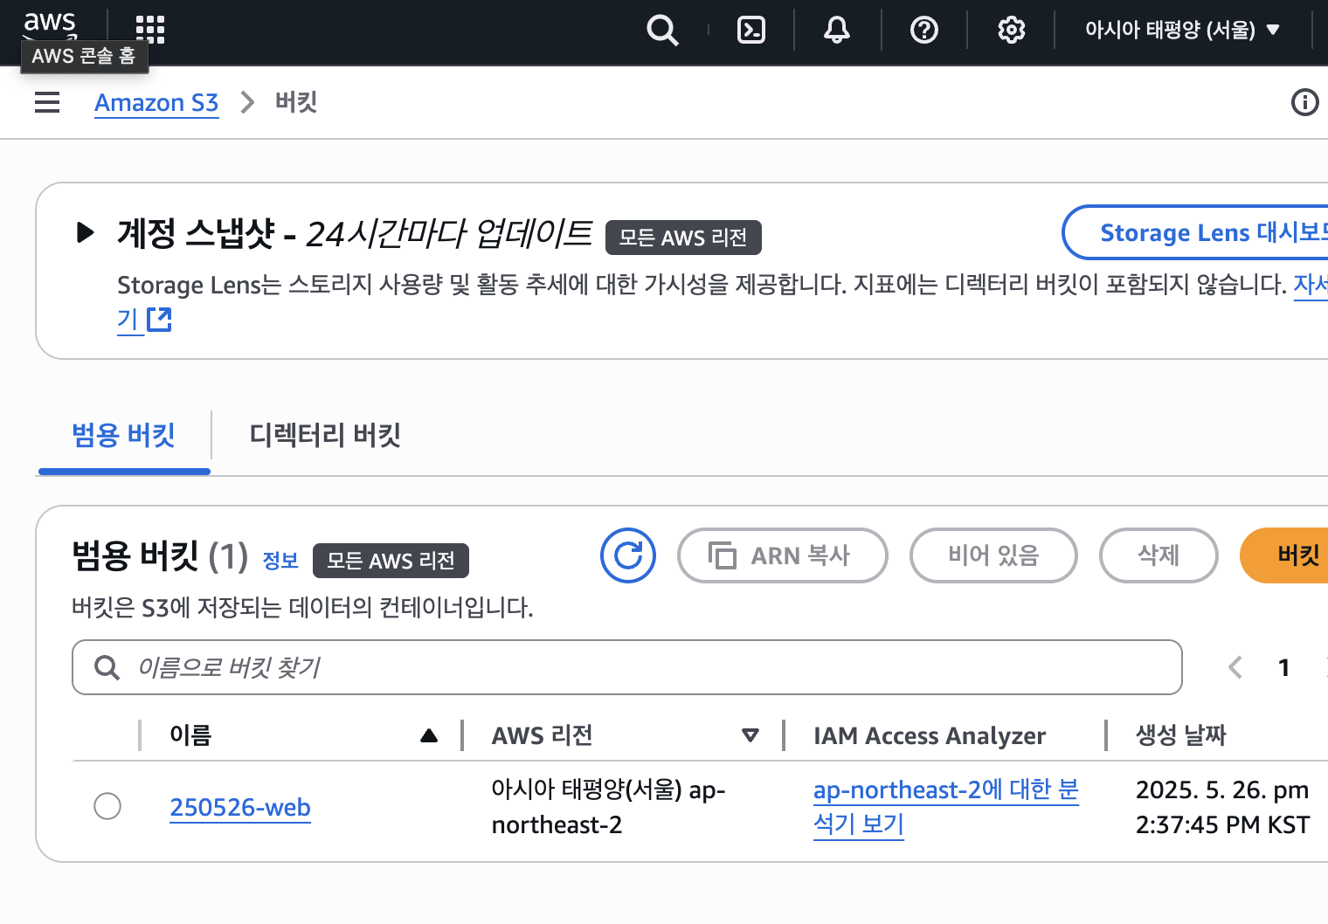Click the region cell for ap-northeast-2

[x=608, y=807]
